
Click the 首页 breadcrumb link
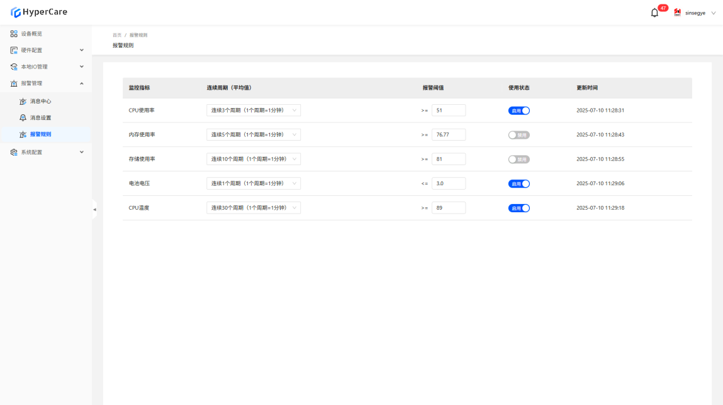click(116, 35)
